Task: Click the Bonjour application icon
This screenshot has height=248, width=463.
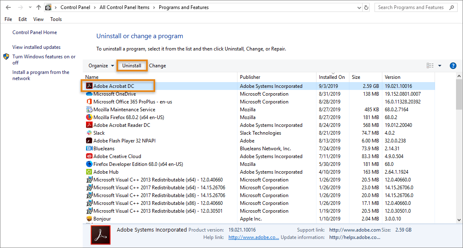Action: (x=89, y=218)
